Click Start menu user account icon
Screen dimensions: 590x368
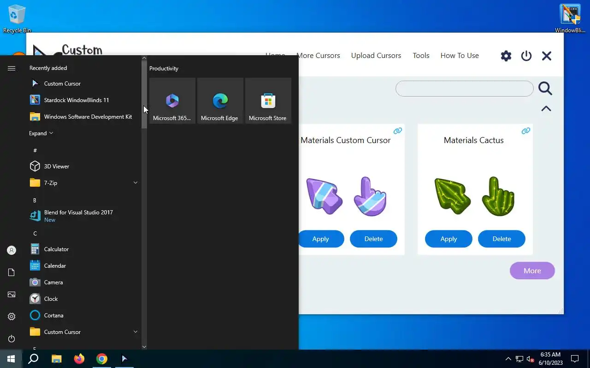(12, 250)
